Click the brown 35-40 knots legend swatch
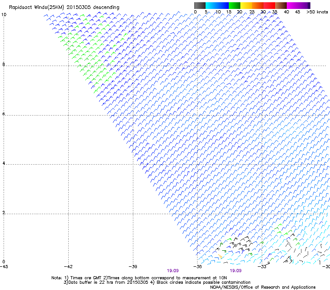The height and width of the screenshot is (290, 330). [x=281, y=5]
